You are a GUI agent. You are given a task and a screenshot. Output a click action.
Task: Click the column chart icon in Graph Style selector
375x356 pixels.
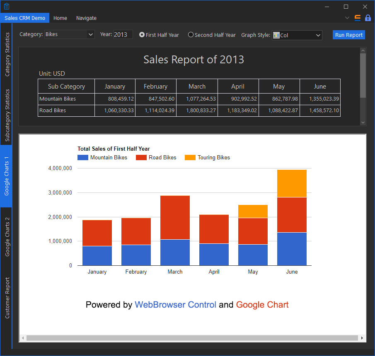coord(276,35)
